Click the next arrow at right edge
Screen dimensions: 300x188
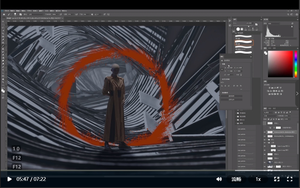coord(297,93)
